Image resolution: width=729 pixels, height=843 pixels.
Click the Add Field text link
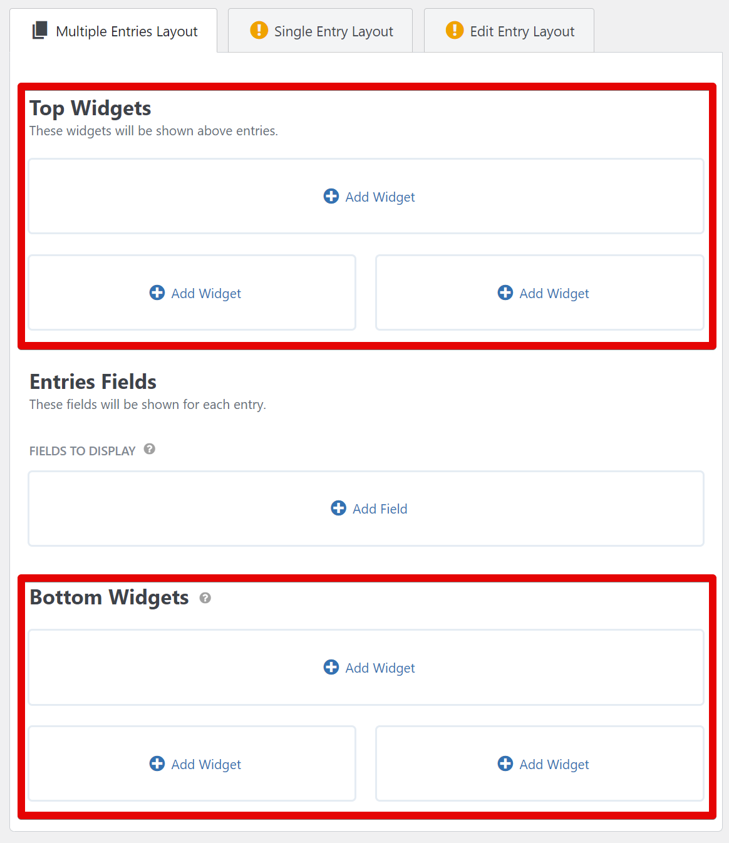point(380,509)
